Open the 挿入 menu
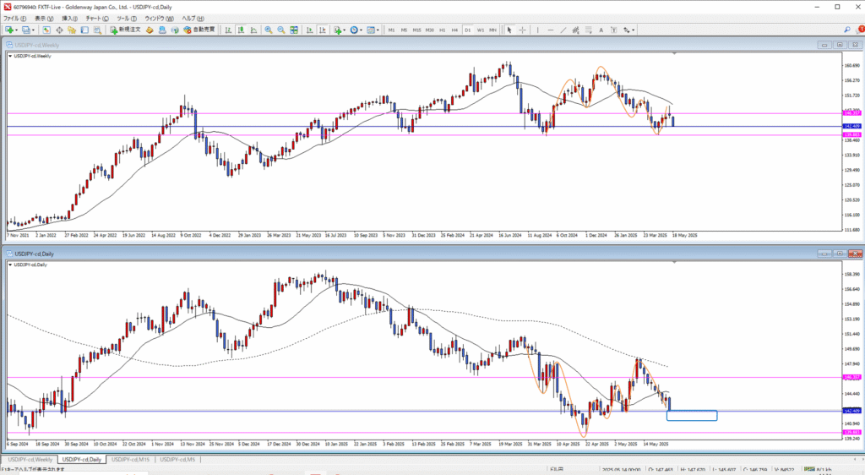 coord(69,19)
